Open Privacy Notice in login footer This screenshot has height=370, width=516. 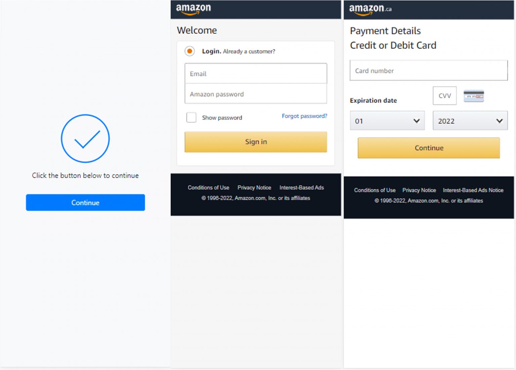click(254, 188)
